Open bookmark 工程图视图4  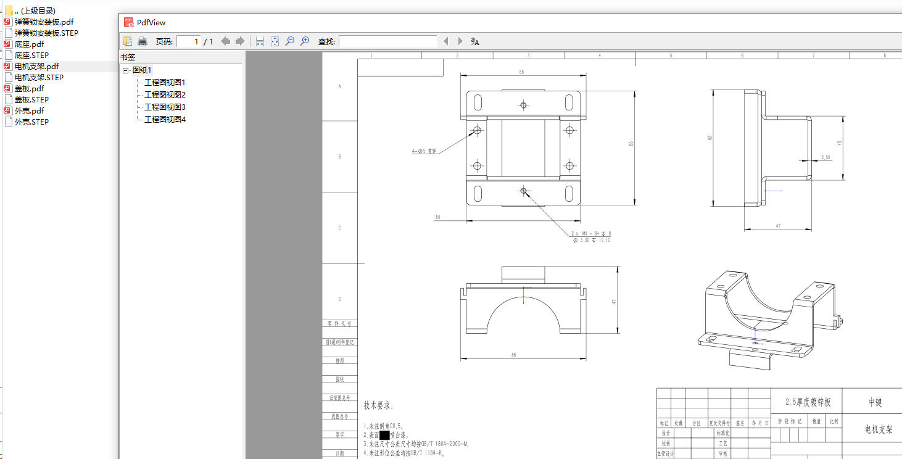click(165, 119)
